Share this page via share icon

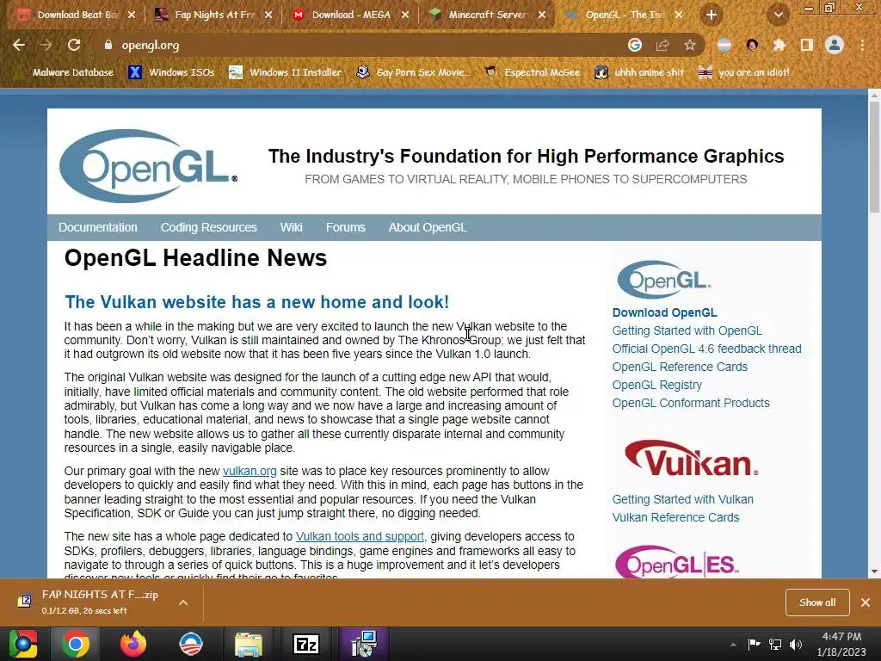click(x=662, y=45)
